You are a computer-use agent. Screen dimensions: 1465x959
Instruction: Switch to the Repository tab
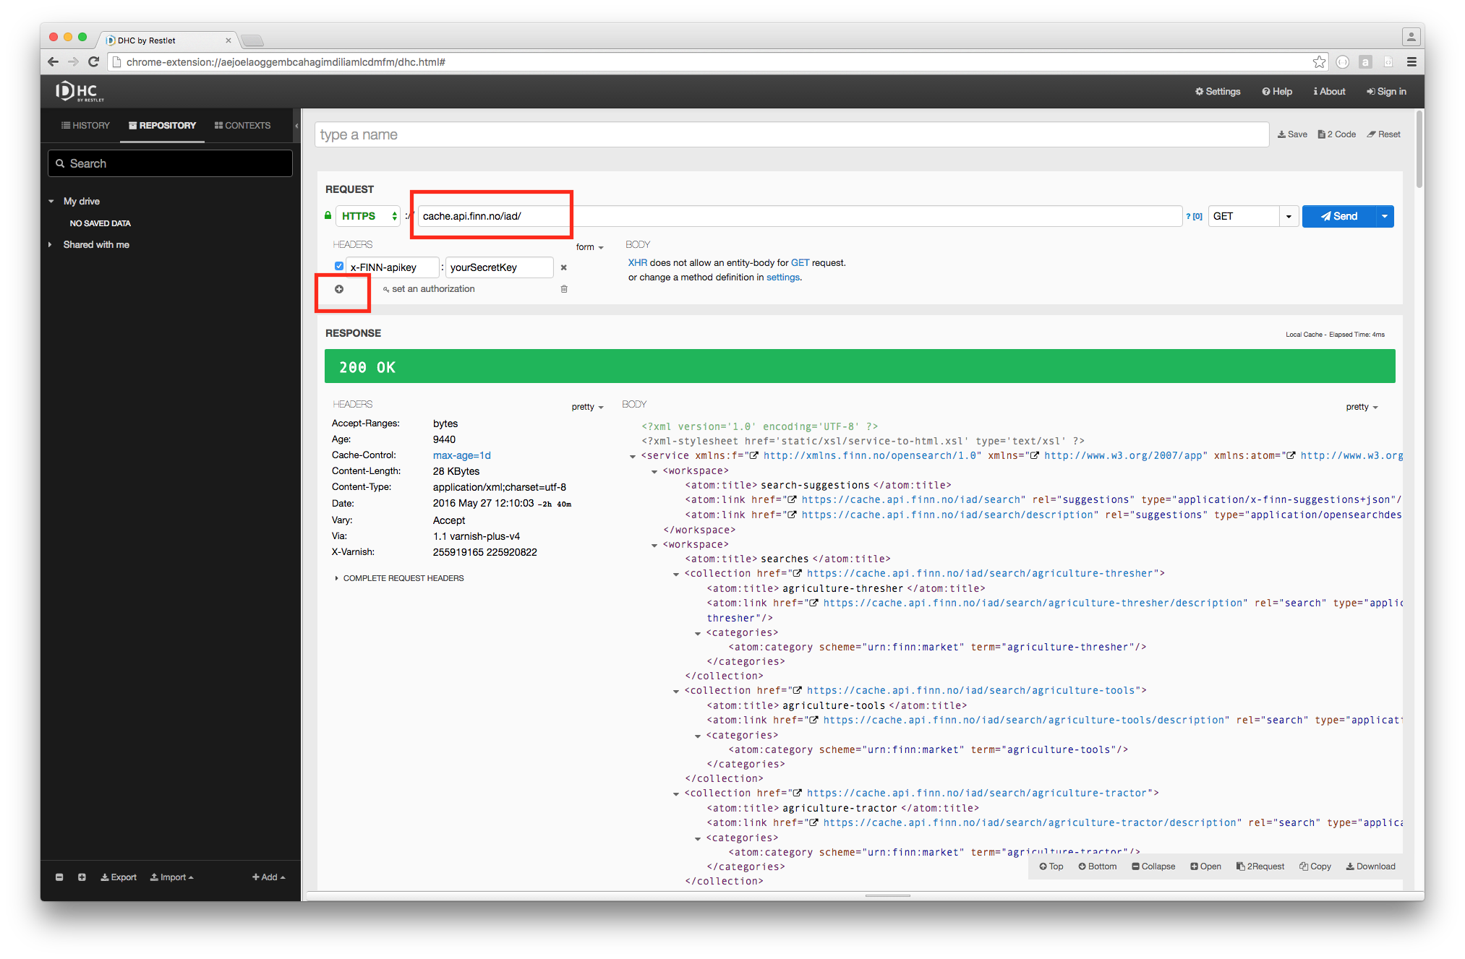[163, 126]
